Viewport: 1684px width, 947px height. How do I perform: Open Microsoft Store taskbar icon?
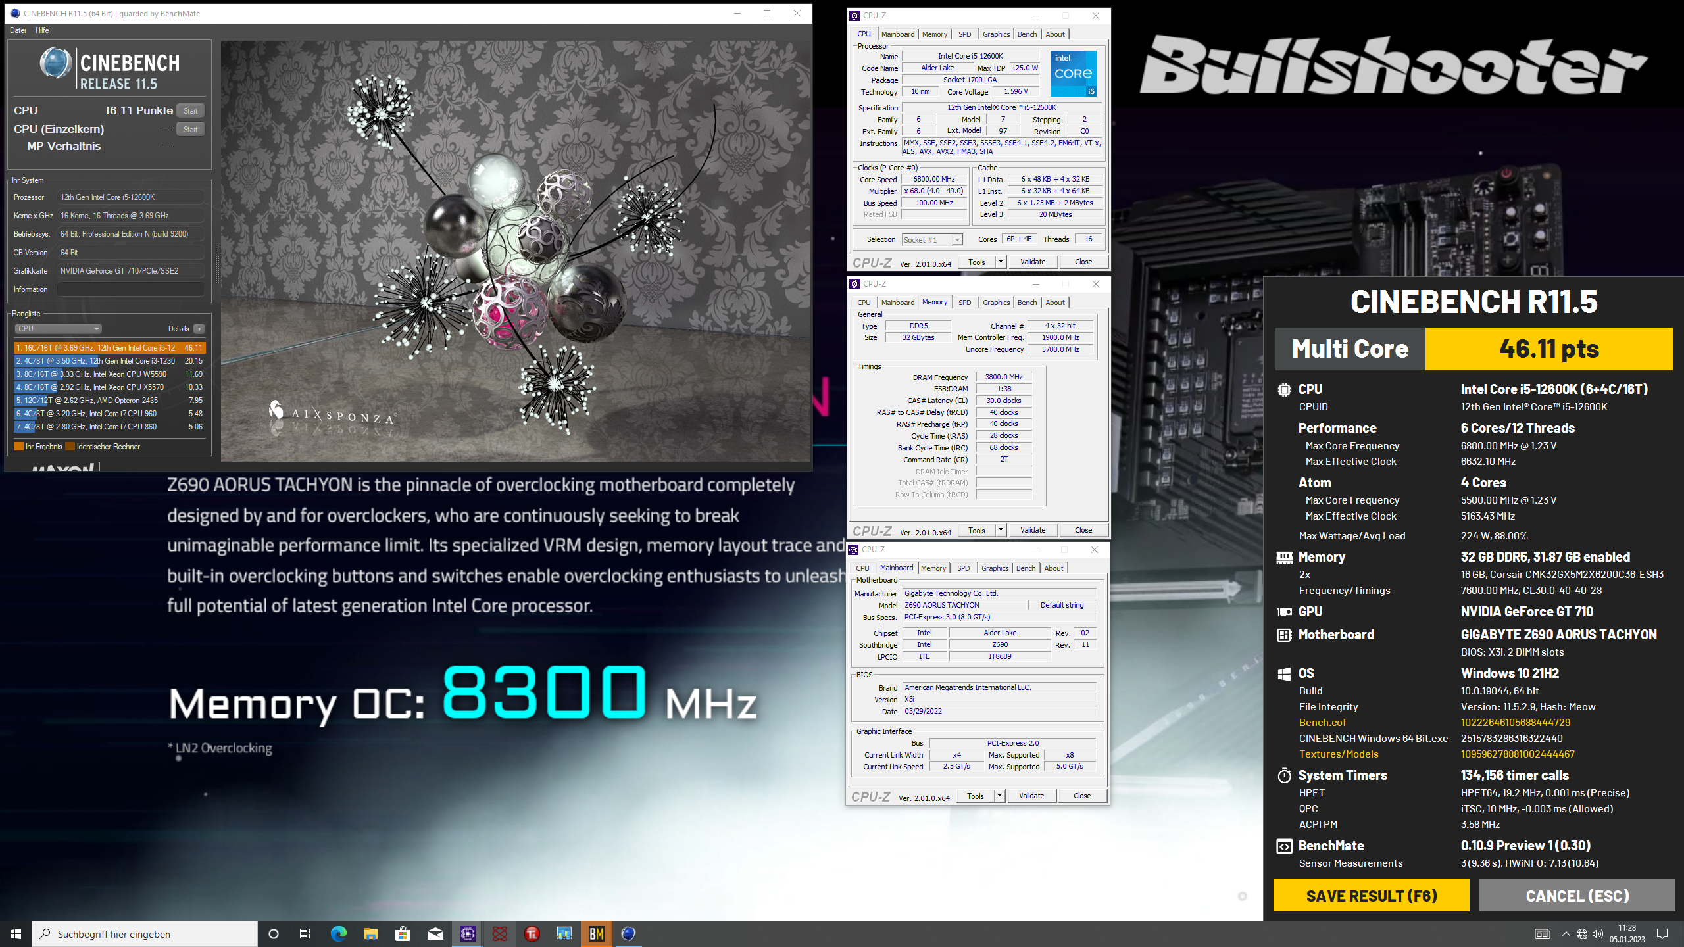403,934
